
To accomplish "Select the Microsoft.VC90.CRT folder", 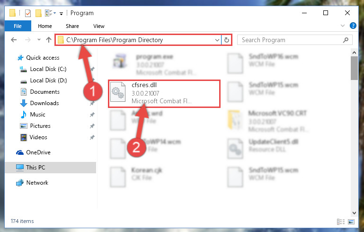I will 267,121.
